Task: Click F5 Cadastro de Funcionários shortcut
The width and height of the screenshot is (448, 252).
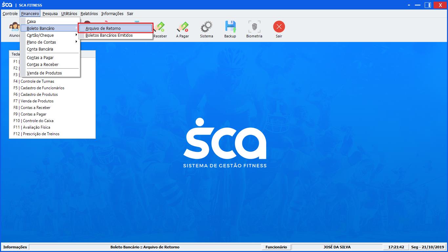Action: point(39,88)
